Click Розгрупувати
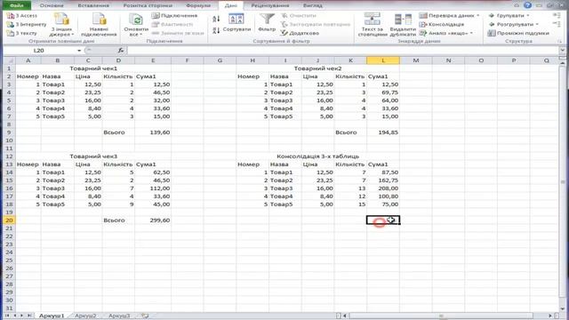This screenshot has height=320, width=569. pos(511,24)
